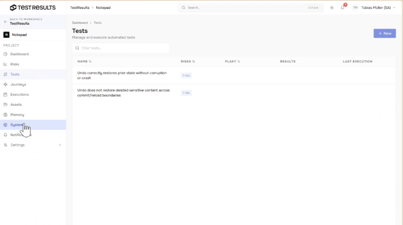Click the Notifications bell icon in sidebar
Screen dimensions: 403x225
5,135
